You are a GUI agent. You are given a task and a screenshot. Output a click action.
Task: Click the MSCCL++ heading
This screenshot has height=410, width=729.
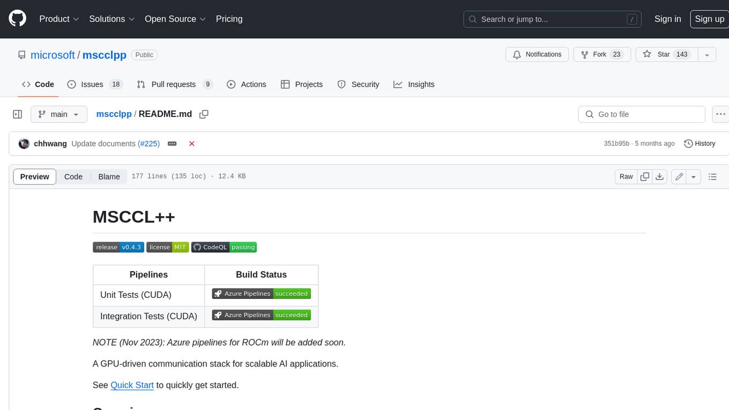click(x=134, y=217)
